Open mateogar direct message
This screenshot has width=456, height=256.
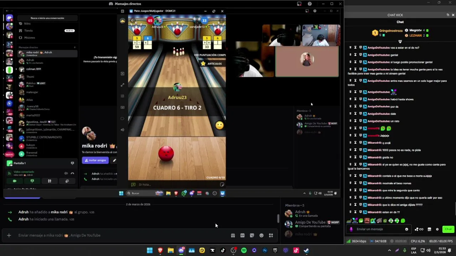click(x=47, y=92)
